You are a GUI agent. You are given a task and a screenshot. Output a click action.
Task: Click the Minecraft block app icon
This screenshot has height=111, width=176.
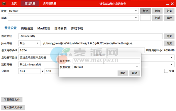(4, 3)
